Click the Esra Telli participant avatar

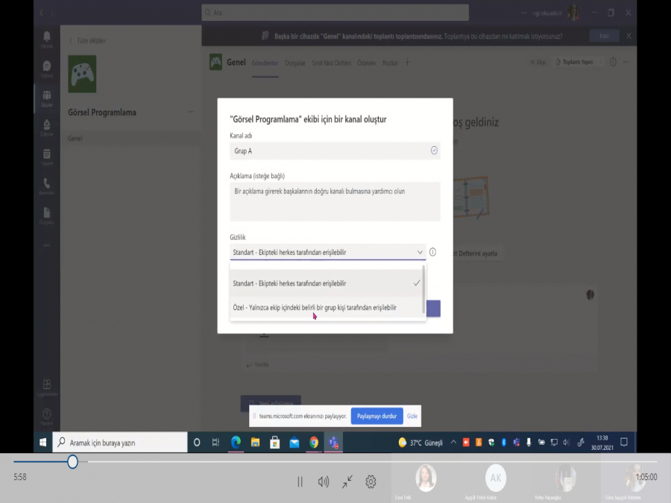point(426,478)
